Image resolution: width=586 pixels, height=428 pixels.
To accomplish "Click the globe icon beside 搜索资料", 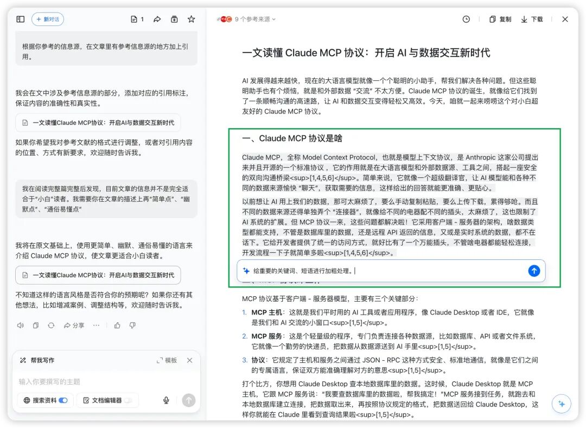I will 27,400.
